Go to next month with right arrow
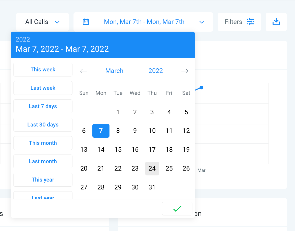295x231 pixels. 185,71
